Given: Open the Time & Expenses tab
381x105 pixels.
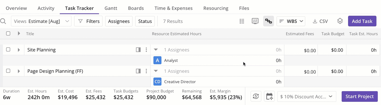Looking at the screenshot, I should click(173, 8).
